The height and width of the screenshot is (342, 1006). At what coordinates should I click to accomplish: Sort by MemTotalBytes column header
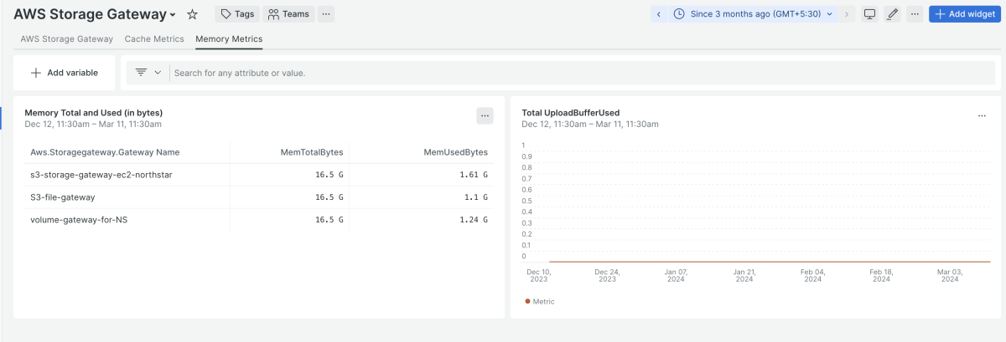point(312,152)
